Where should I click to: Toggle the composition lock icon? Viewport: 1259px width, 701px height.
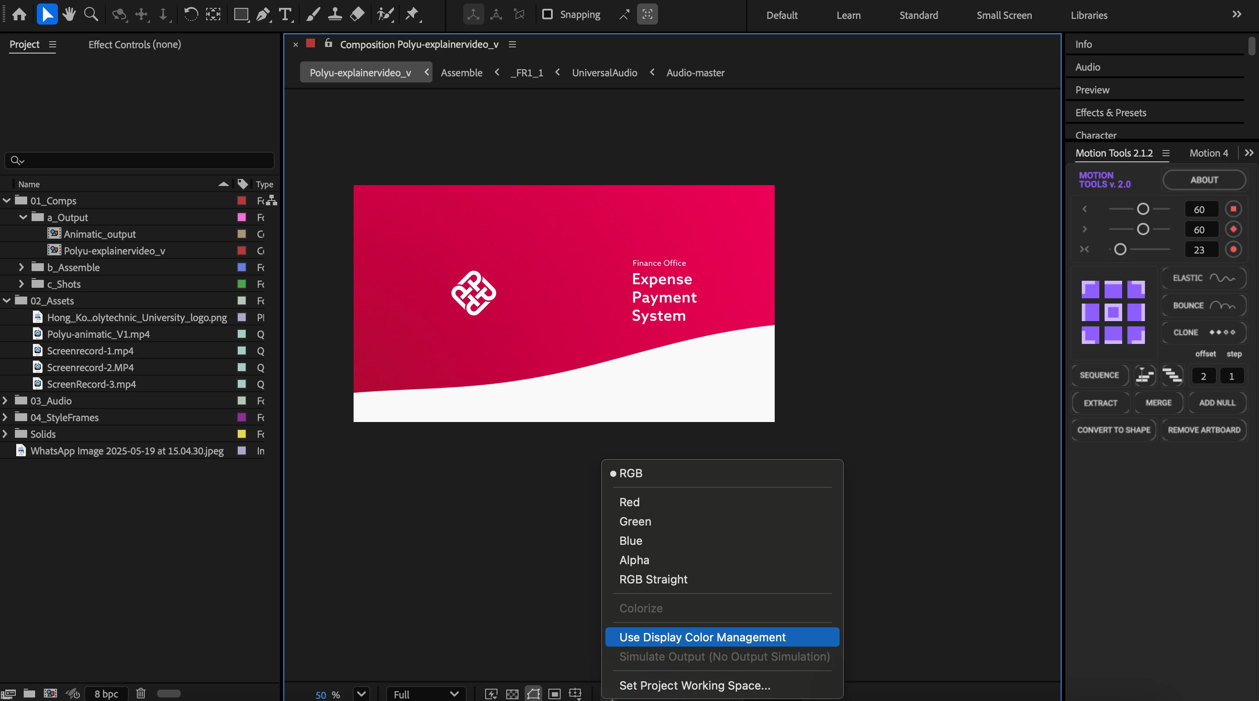329,43
